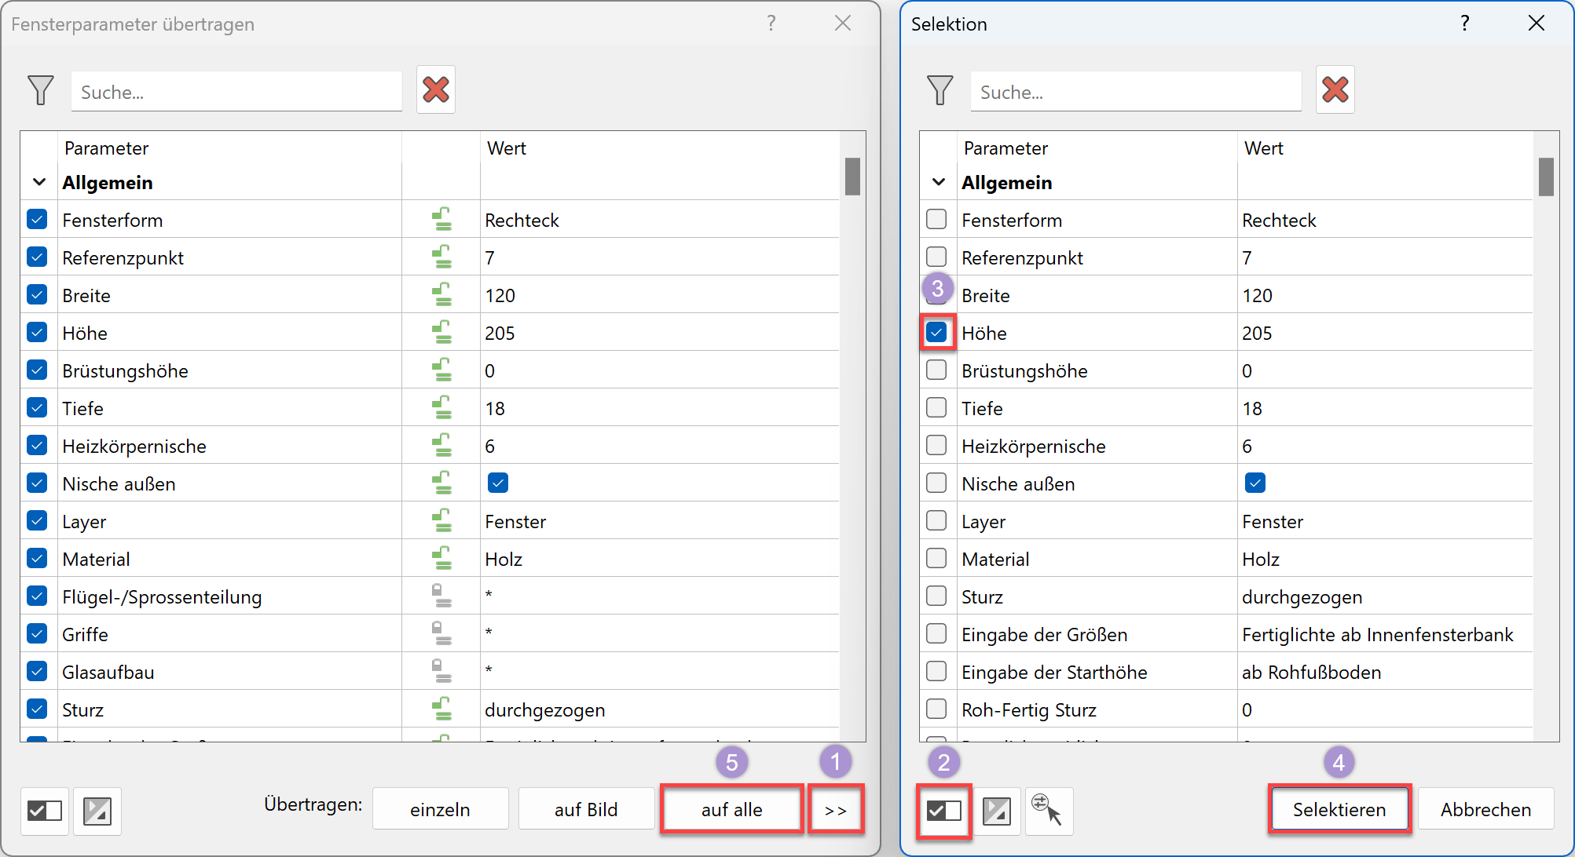
Task: Click into the Suche search field
Action: (236, 91)
